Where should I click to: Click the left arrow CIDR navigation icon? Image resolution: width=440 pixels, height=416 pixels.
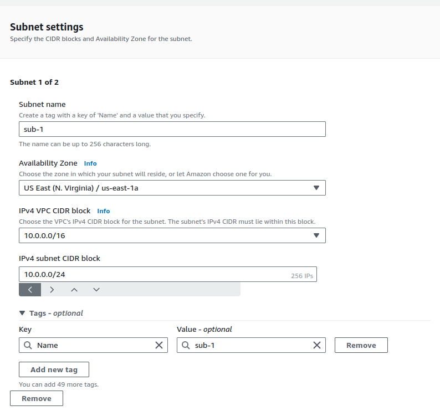click(30, 289)
